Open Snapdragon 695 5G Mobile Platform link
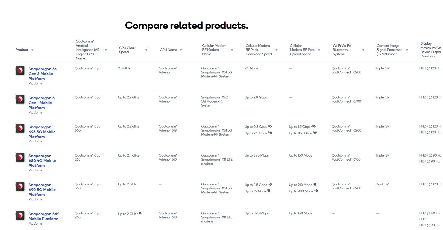The image size is (443, 230). [42, 132]
